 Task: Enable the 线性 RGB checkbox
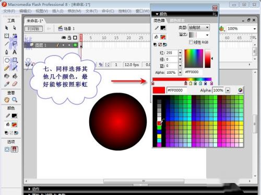pos(191,42)
